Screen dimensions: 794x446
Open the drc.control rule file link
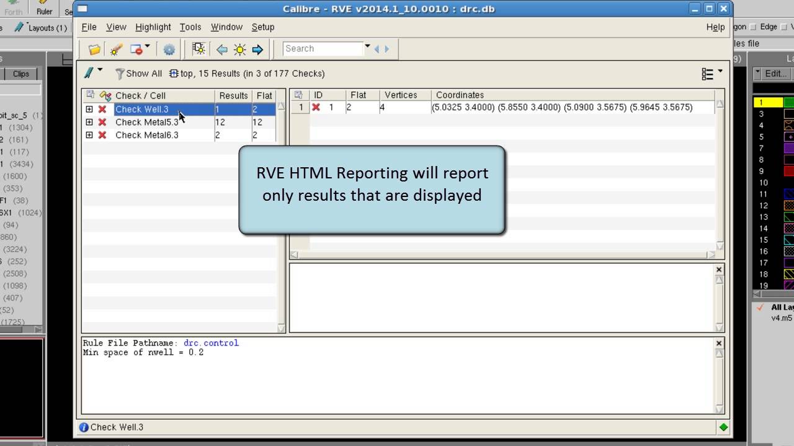(211, 343)
